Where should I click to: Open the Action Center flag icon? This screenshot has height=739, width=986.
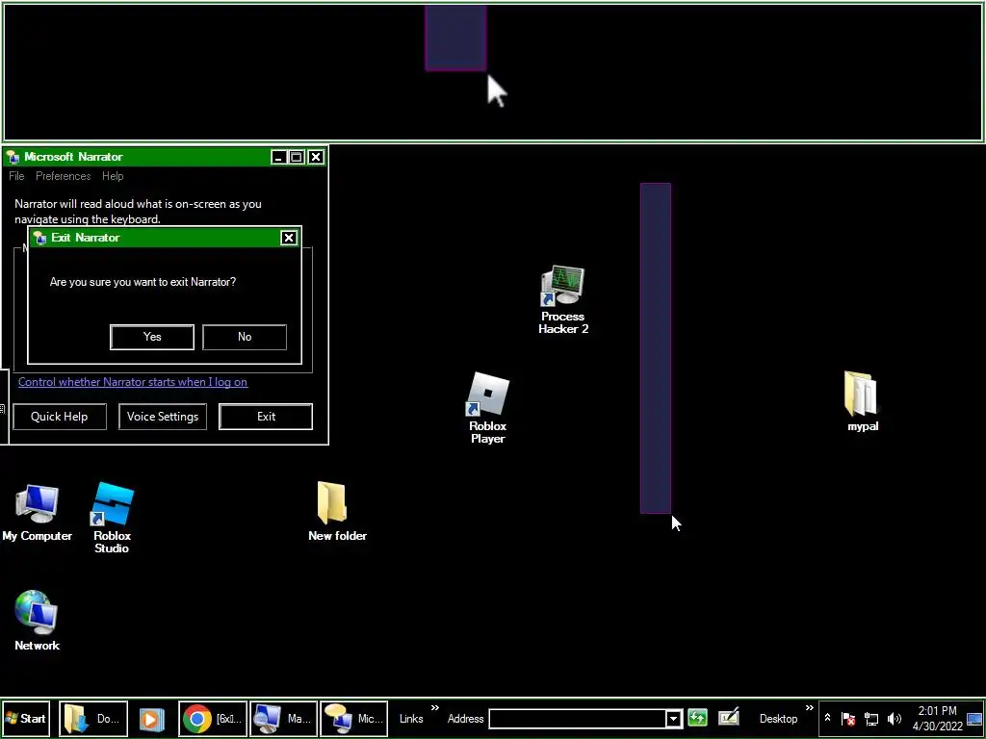click(847, 719)
